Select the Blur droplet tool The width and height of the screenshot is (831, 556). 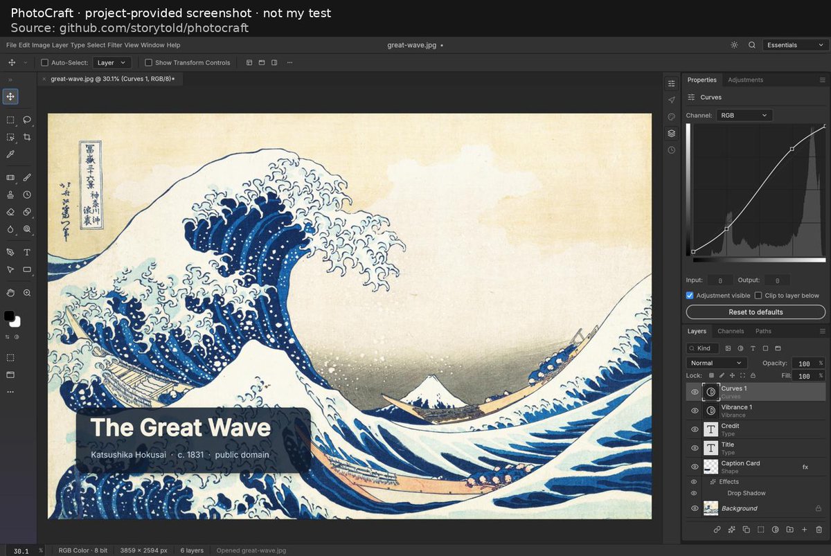pos(10,228)
